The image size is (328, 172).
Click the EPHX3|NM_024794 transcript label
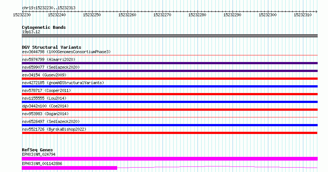[39, 154]
